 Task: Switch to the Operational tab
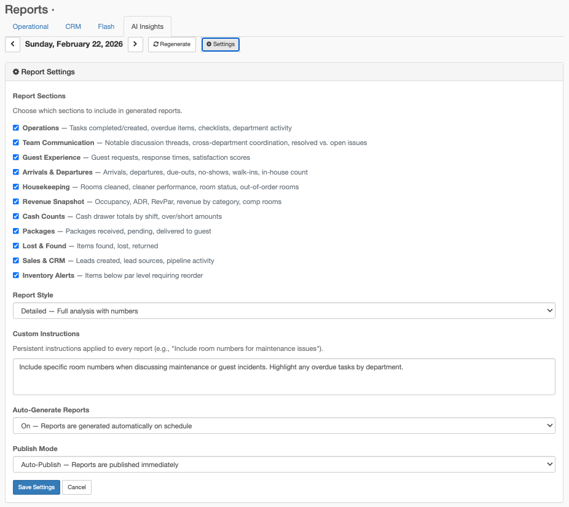[31, 26]
